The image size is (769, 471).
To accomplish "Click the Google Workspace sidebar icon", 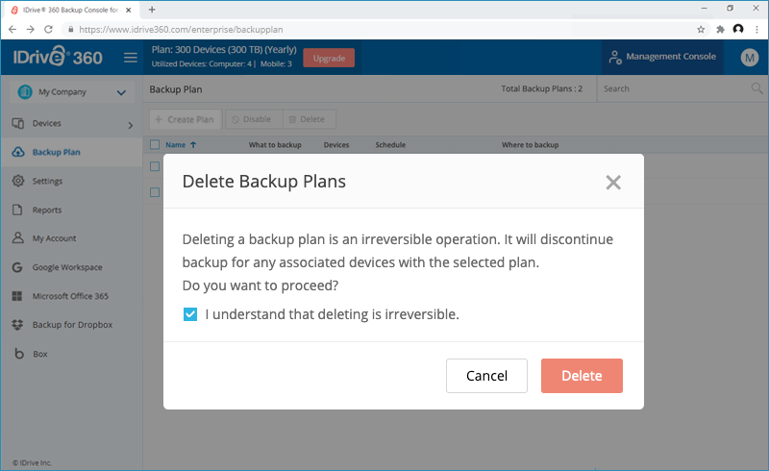I will tap(18, 267).
